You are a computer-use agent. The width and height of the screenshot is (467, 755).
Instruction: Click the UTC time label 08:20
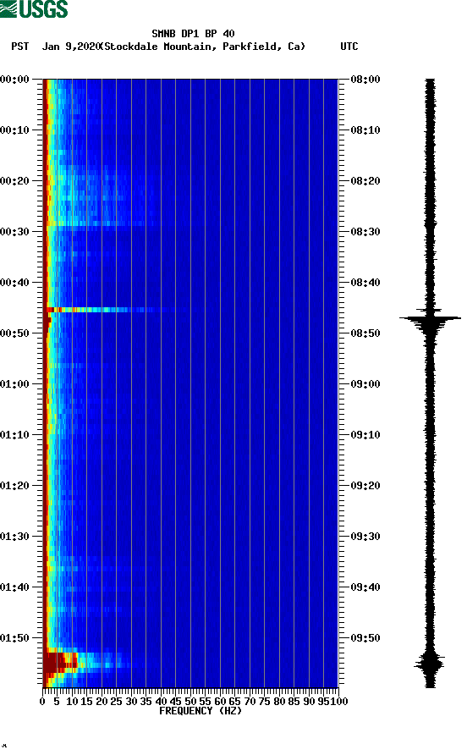365,181
